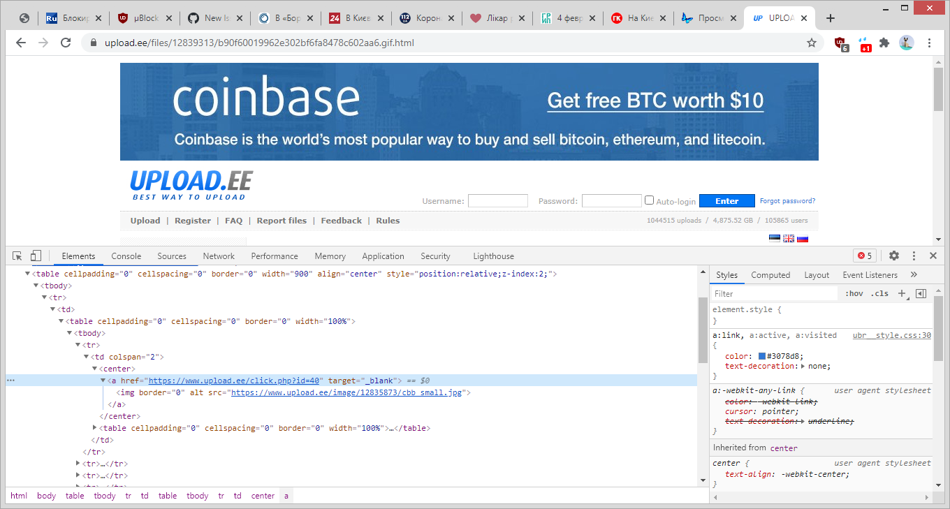Show more Styles pane tabs with chevron
Image resolution: width=950 pixels, height=509 pixels.
[x=914, y=275]
